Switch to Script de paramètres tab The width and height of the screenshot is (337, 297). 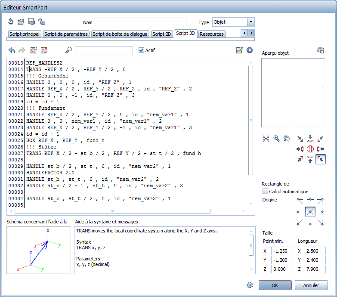tap(66, 34)
